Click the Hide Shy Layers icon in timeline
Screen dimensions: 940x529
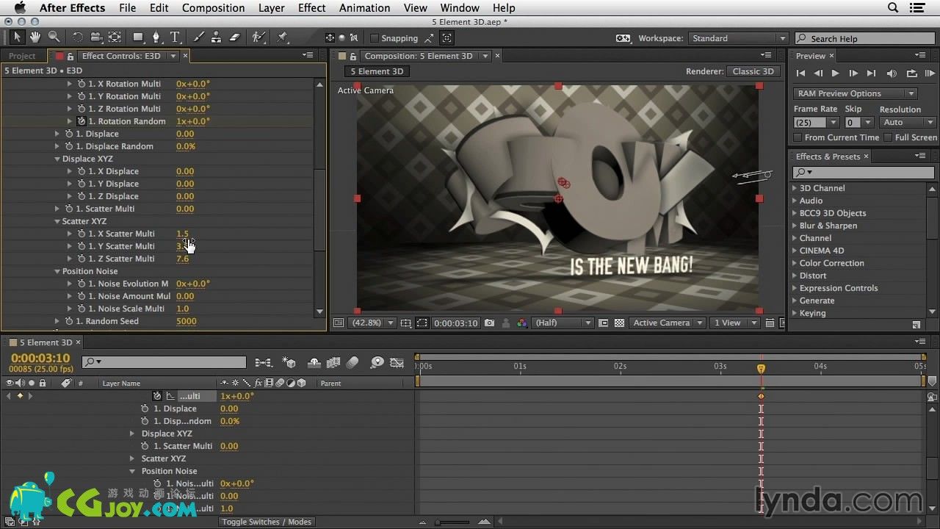click(314, 362)
